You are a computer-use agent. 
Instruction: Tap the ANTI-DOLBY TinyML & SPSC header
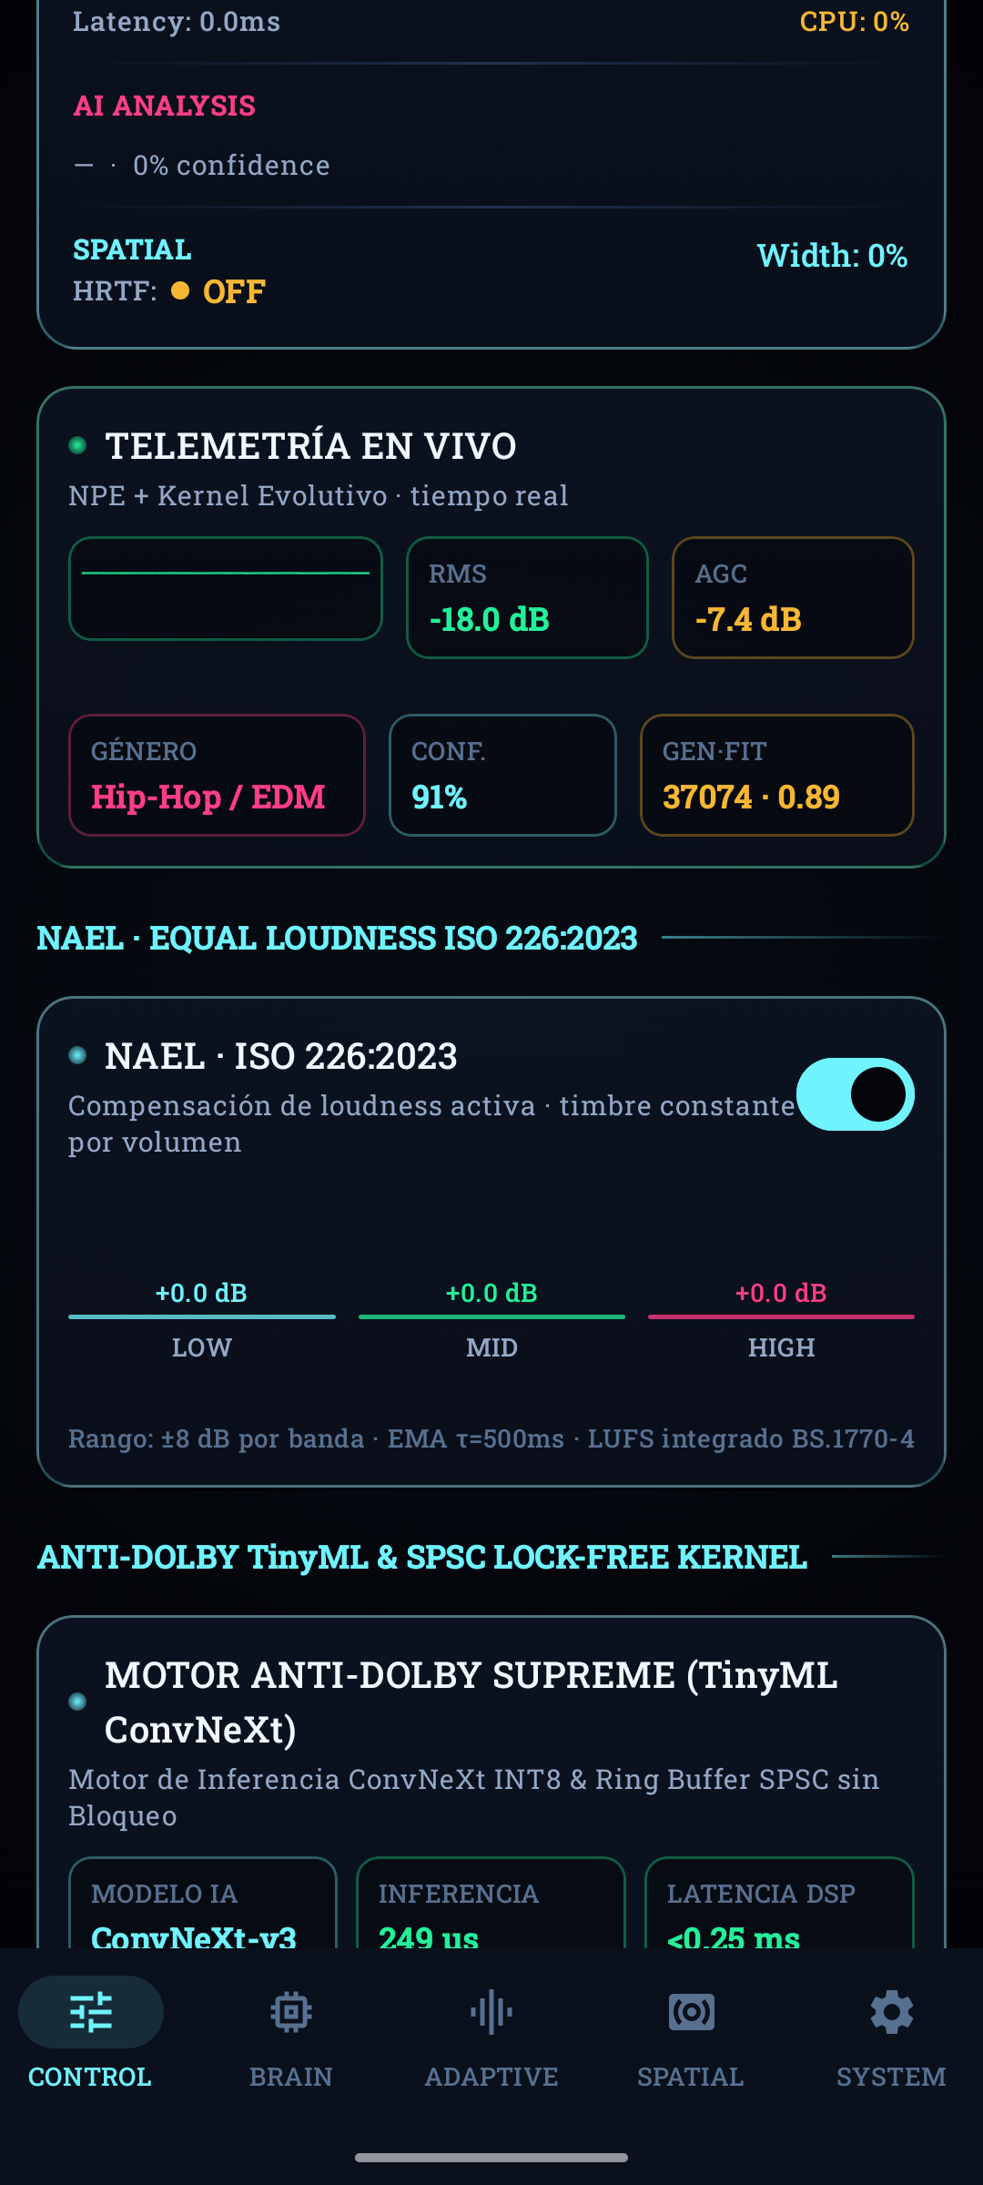pos(422,1557)
